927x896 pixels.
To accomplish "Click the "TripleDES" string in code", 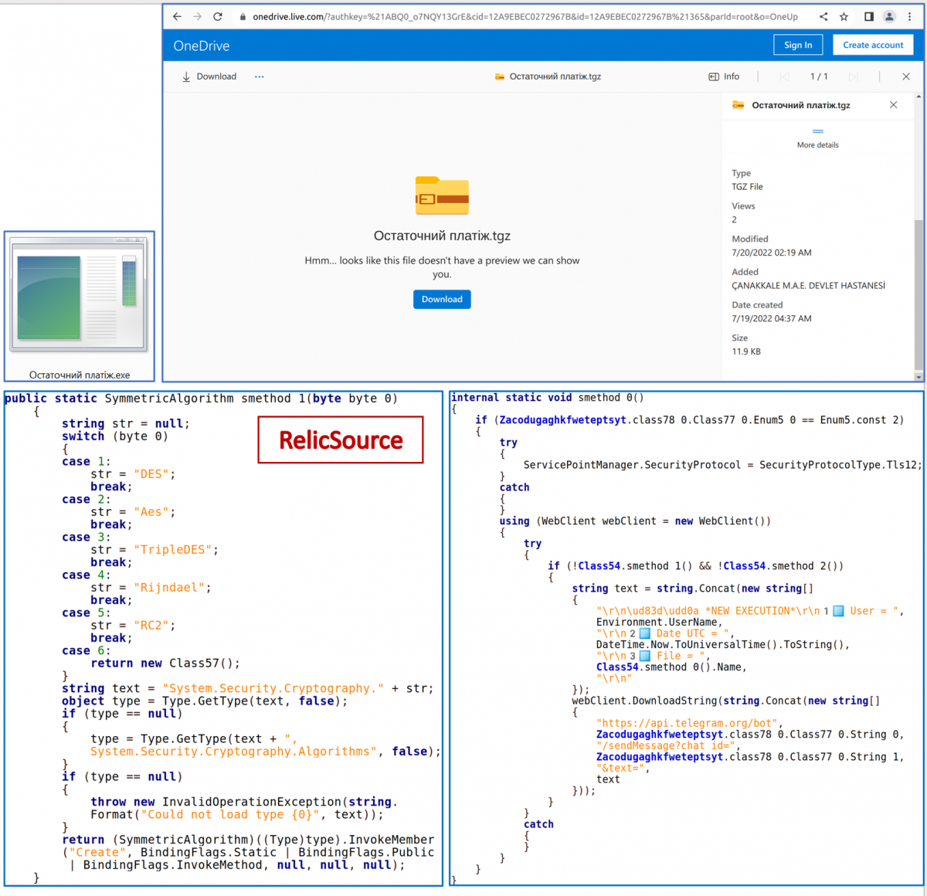I will point(172,550).
